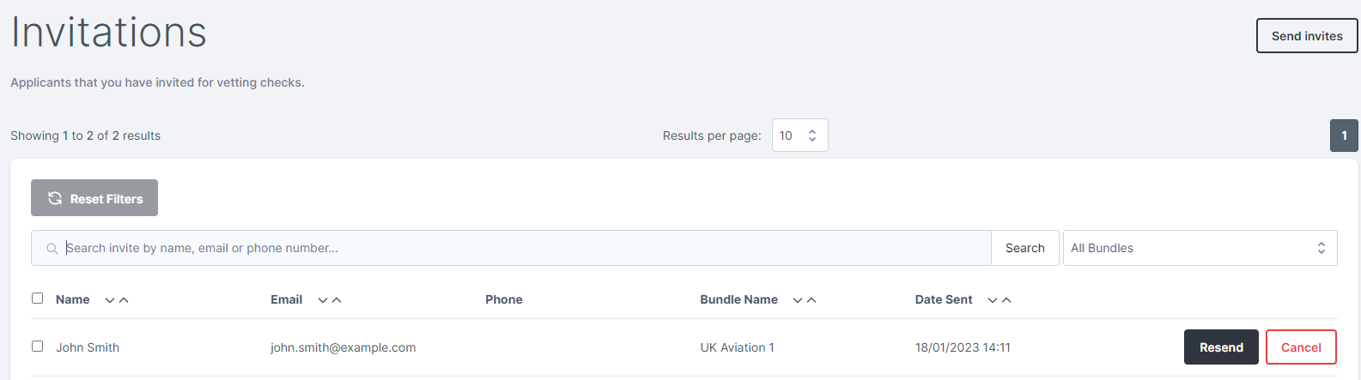Viewport: 1361px width, 380px height.
Task: Cancel John Smith's invitation
Action: [x=1301, y=347]
